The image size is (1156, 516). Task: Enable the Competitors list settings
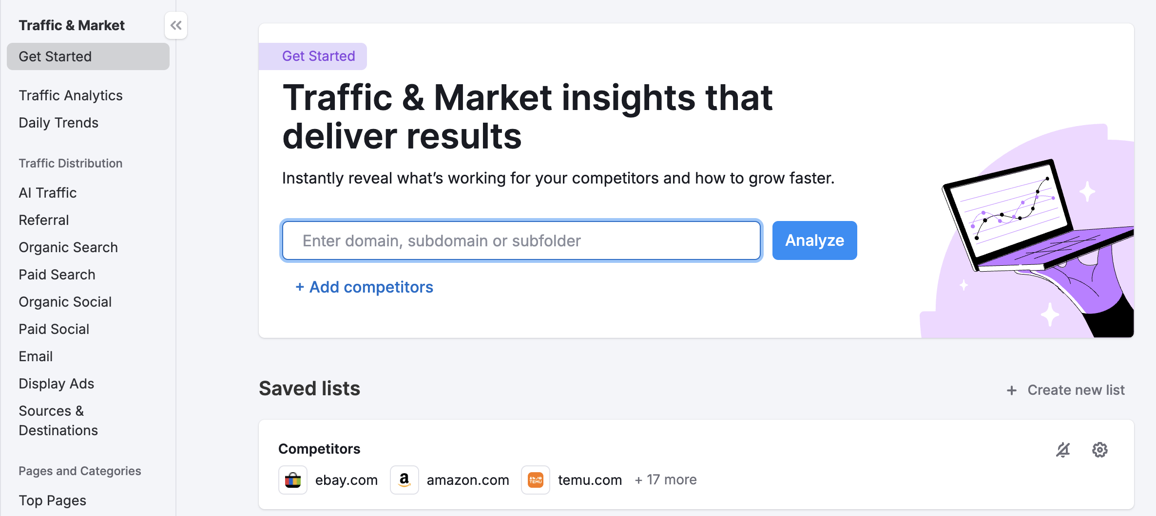click(x=1099, y=449)
